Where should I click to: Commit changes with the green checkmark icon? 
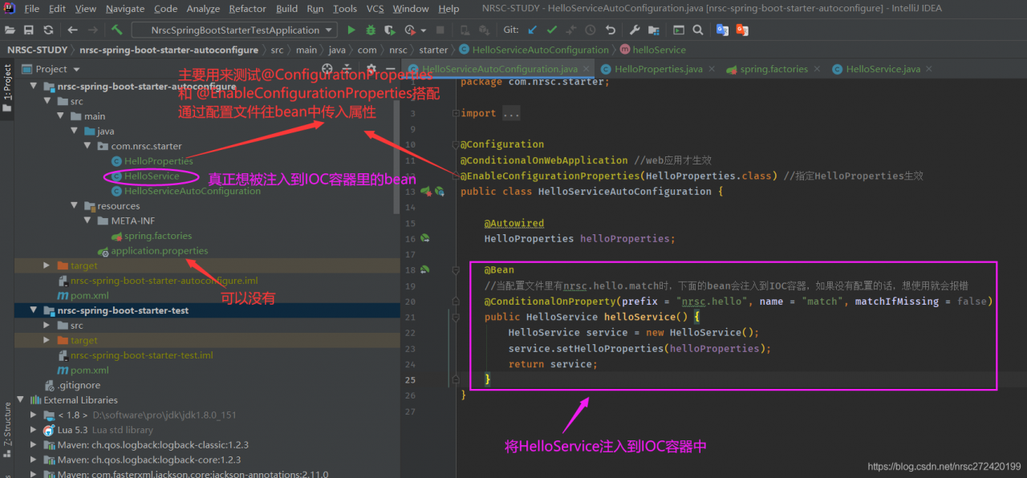[x=551, y=30]
